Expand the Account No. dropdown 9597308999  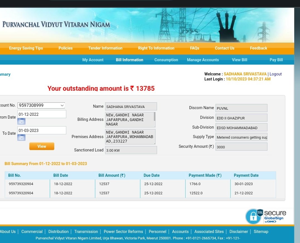point(41,105)
